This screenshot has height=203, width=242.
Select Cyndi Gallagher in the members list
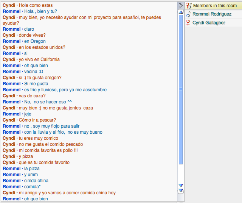209,23
